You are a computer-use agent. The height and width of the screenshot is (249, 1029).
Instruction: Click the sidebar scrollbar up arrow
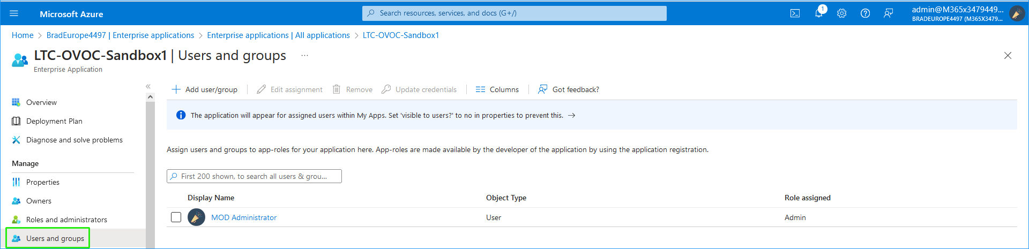point(150,97)
